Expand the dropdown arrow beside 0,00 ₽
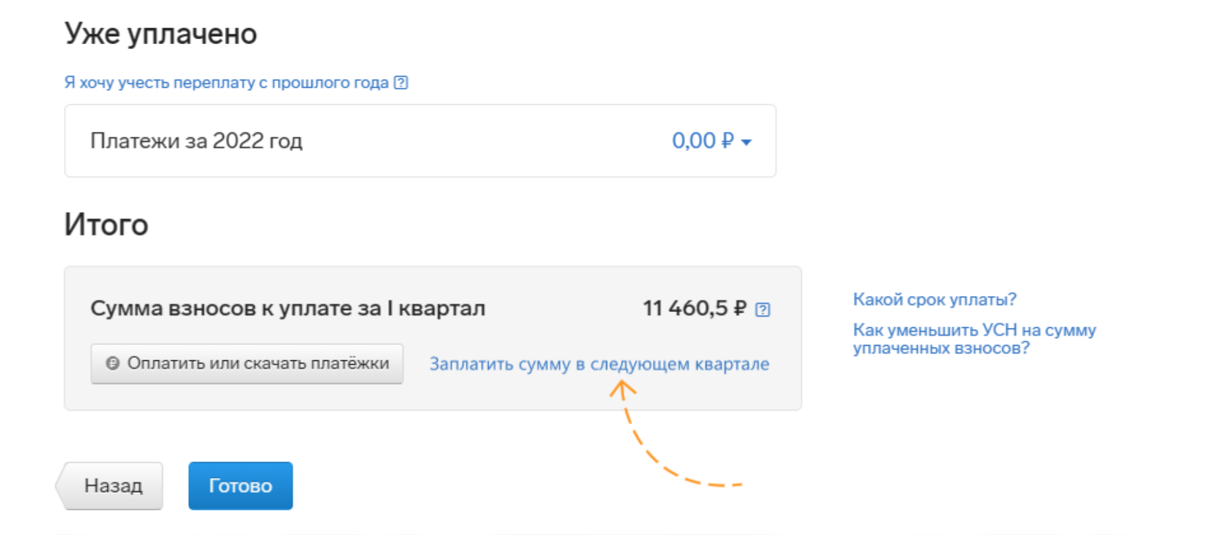Viewport: 1209px width, 535px height. pos(747,142)
